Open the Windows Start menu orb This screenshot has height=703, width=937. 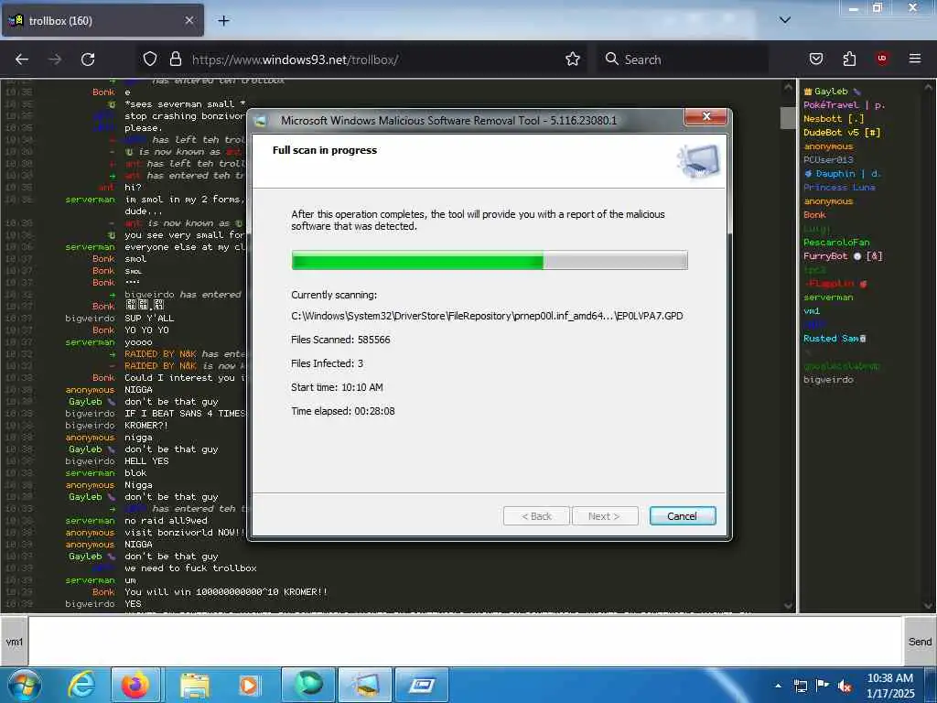pos(24,685)
